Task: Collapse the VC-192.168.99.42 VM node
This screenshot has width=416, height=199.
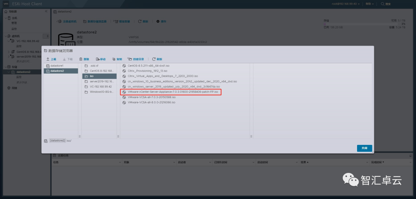Action: click(9, 41)
